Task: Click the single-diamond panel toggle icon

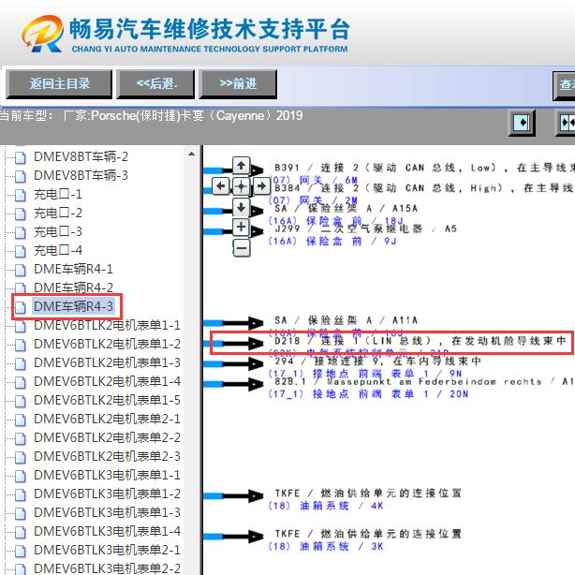Action: [522, 123]
